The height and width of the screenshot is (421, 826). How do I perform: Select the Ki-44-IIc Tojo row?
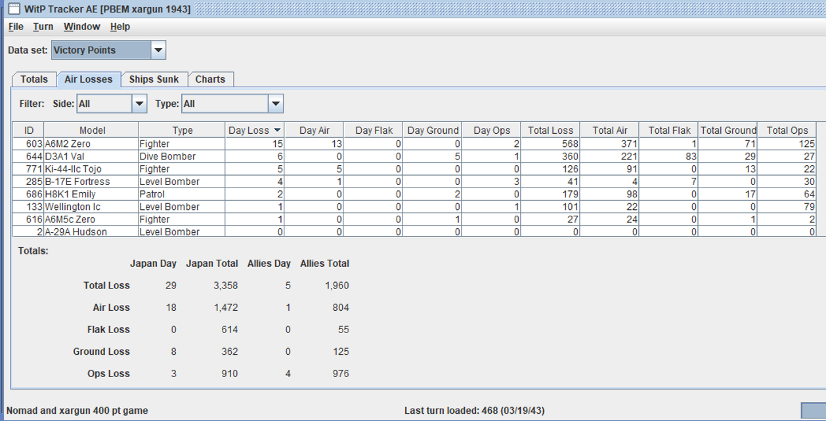pos(414,169)
